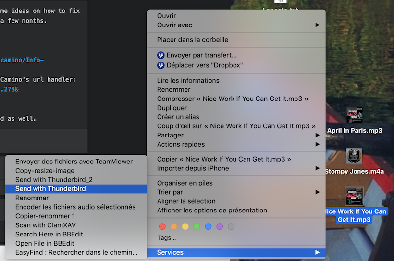
Task: Select EasyFind : Rechercher dans le chemin…
Action: click(x=76, y=252)
